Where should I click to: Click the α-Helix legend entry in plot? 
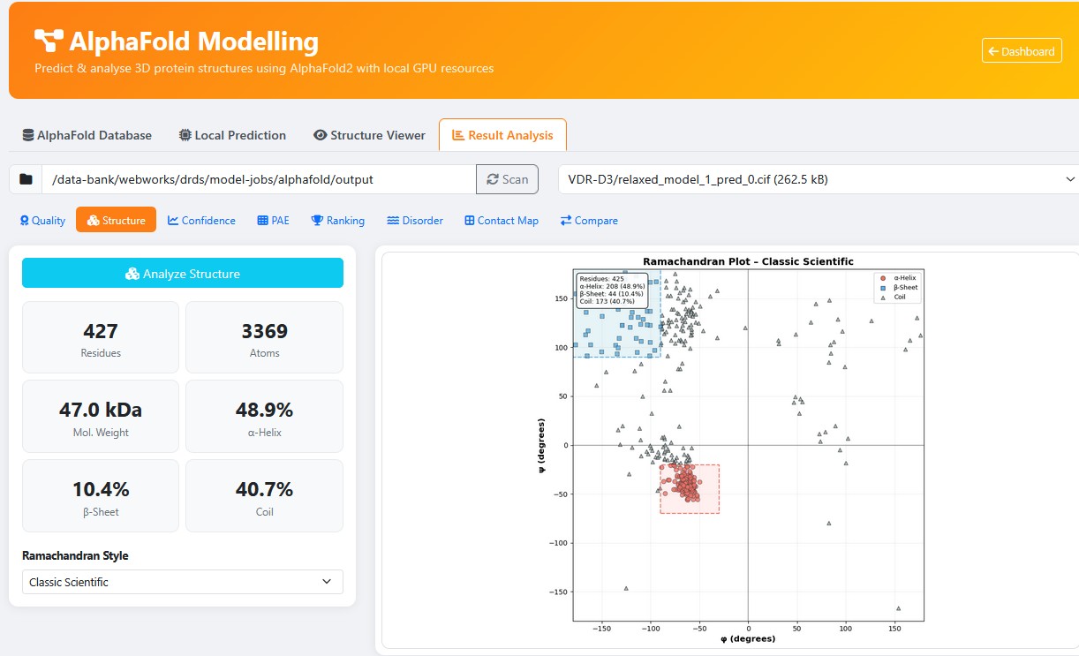pos(898,278)
